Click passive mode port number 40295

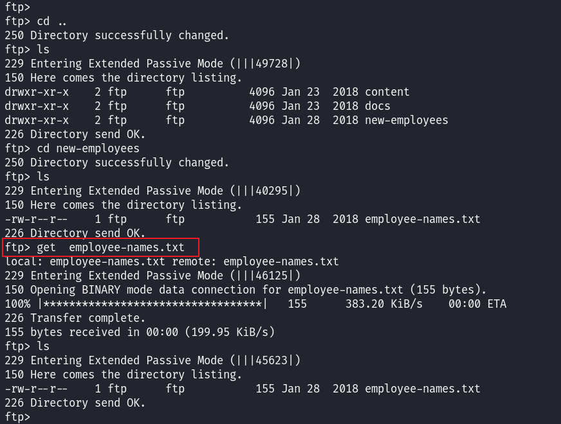(274, 191)
